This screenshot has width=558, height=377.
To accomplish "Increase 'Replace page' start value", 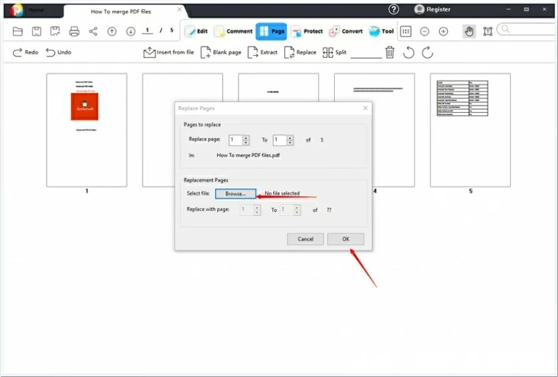I will pos(246,137).
